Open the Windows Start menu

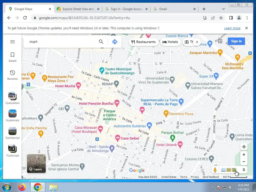click(6, 187)
